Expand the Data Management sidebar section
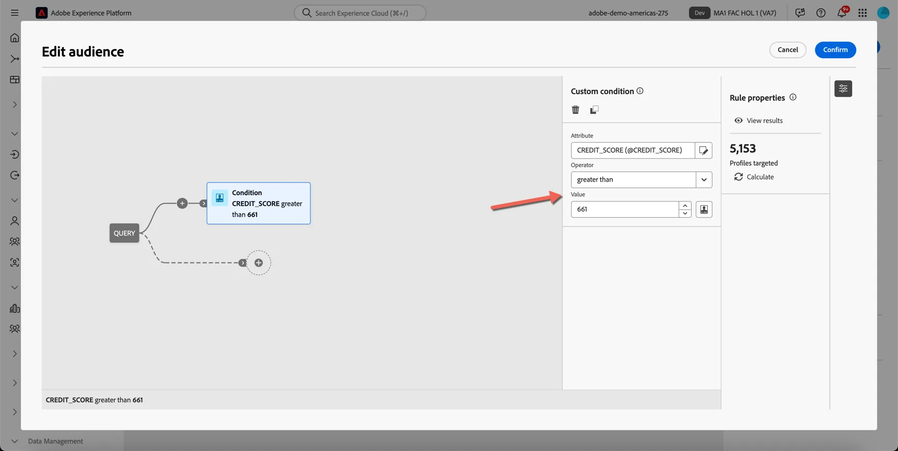 click(15, 441)
